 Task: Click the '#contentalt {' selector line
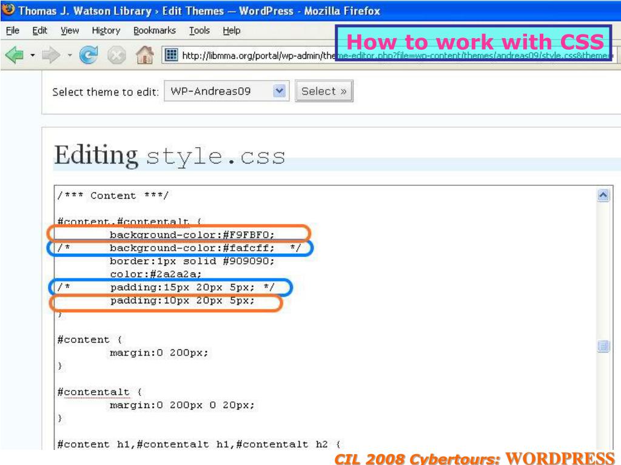point(100,392)
